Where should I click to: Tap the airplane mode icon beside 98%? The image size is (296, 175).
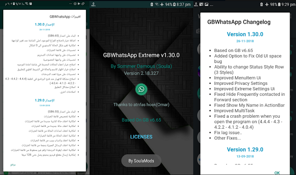[267, 4]
